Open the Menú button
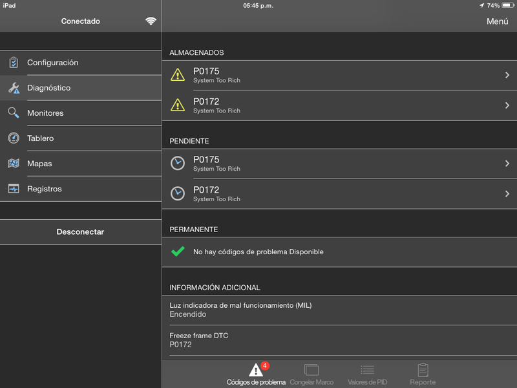This screenshot has height=388, width=517. (x=497, y=21)
